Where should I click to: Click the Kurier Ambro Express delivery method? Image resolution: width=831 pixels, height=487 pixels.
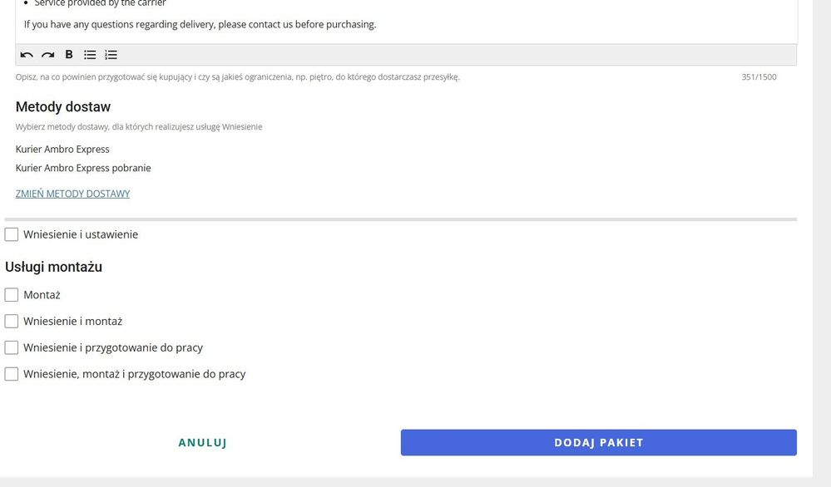tap(62, 150)
